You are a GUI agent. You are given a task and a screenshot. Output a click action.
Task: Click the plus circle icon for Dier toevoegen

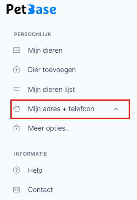(x=17, y=70)
